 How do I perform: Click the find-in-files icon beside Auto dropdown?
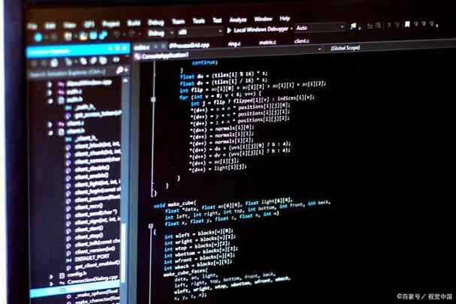click(353, 26)
